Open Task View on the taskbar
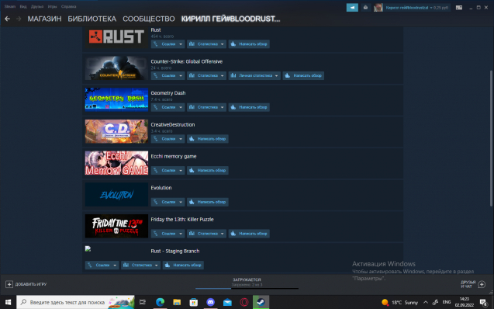This screenshot has width=494, height=309. coord(143,302)
